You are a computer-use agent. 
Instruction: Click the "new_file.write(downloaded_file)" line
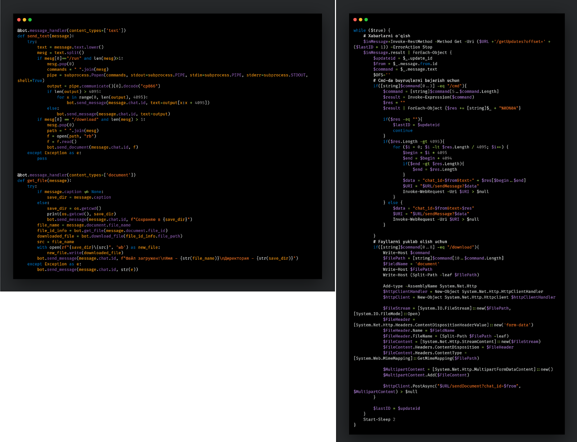tap(85, 253)
